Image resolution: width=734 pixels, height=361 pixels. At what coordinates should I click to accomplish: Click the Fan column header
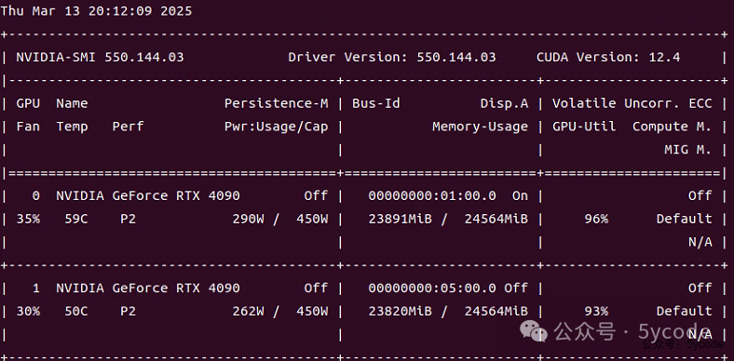pyautogui.click(x=28, y=127)
